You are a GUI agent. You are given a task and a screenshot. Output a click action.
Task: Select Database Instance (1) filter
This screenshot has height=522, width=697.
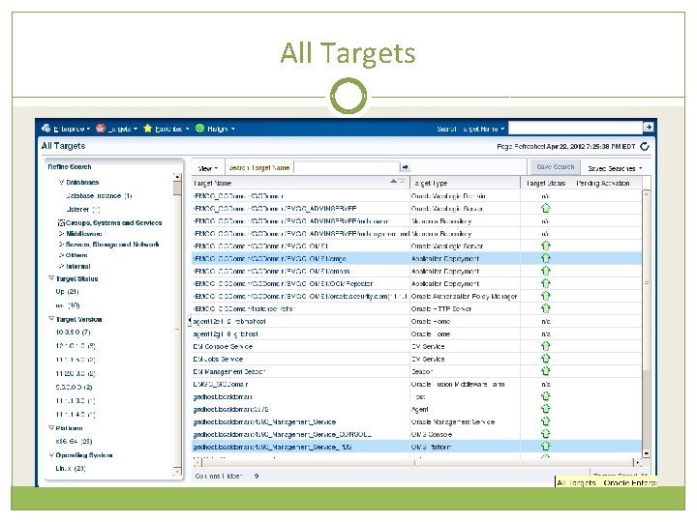99,195
